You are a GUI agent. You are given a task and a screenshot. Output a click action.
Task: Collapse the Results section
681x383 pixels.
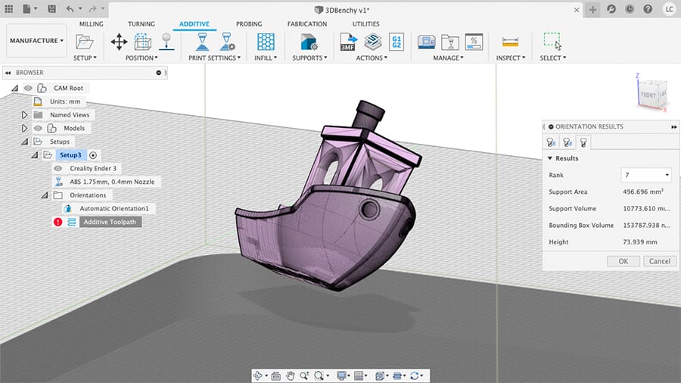550,158
